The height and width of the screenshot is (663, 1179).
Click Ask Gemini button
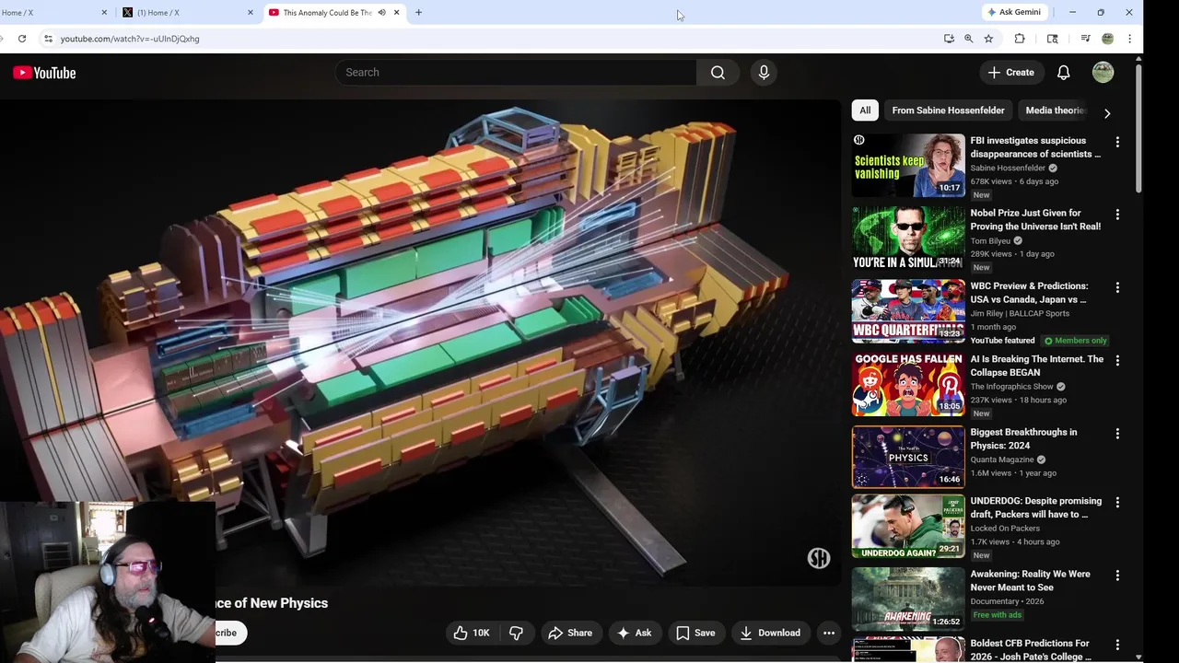click(x=1014, y=12)
